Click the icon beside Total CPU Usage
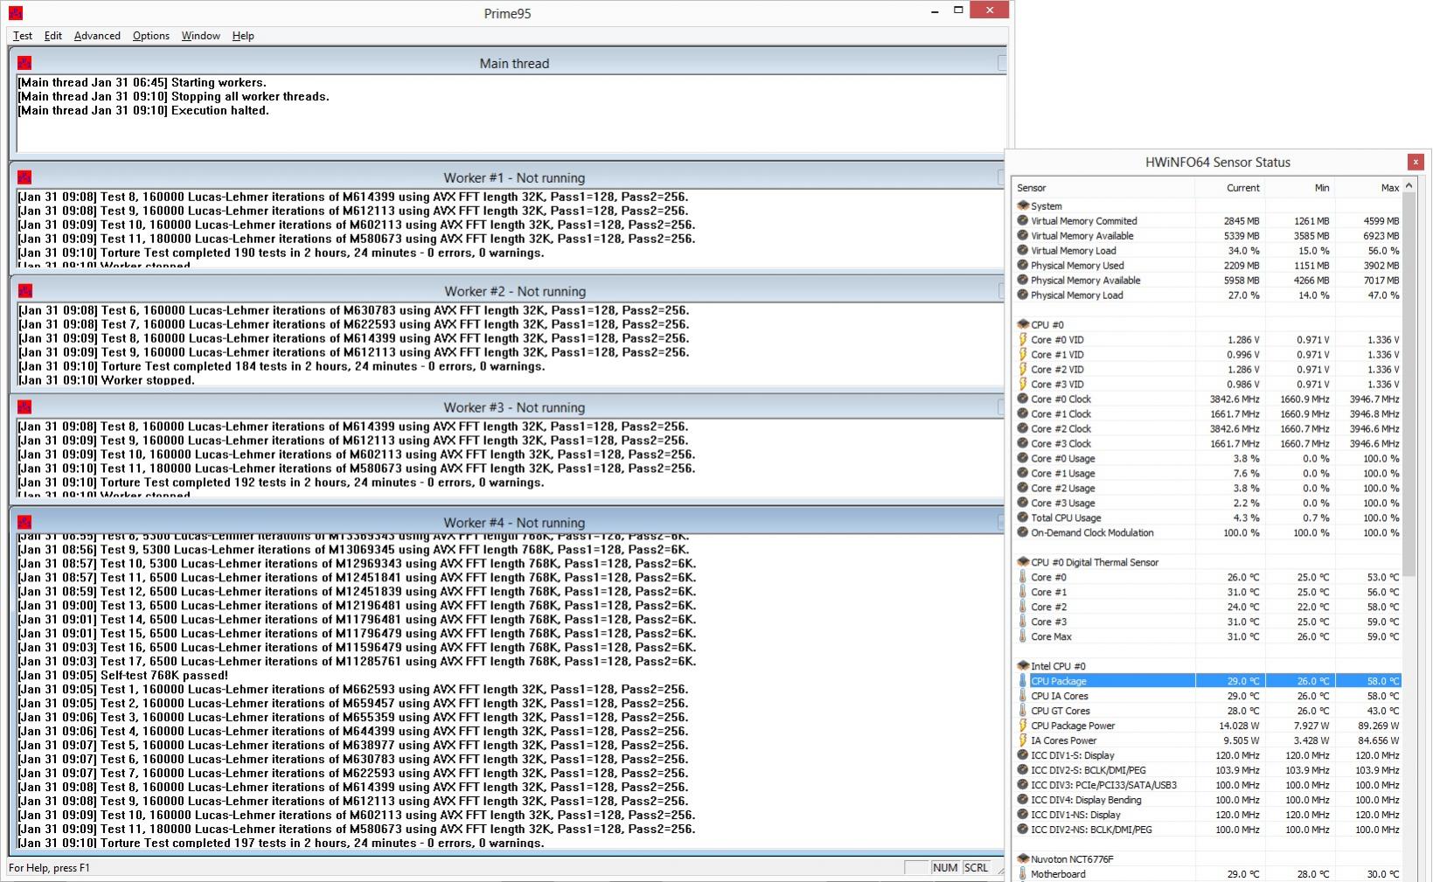 [1023, 517]
